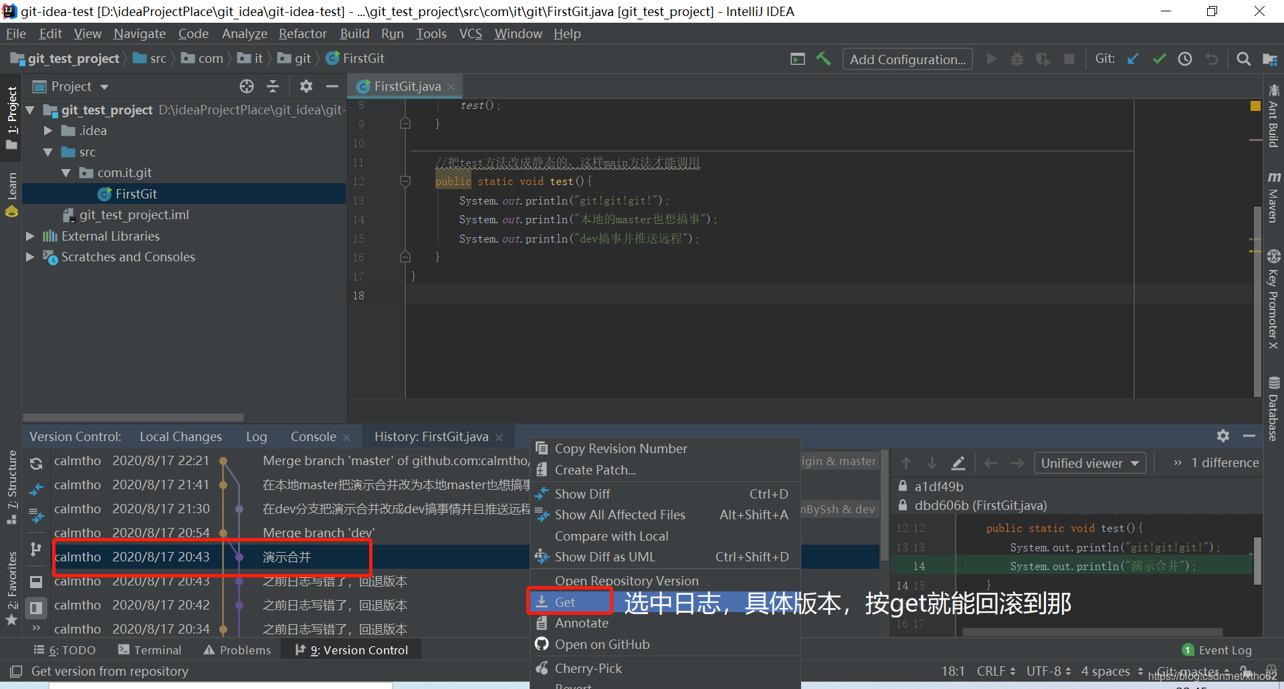Open Maven side tool window
The width and height of the screenshot is (1284, 689).
pyautogui.click(x=1273, y=197)
